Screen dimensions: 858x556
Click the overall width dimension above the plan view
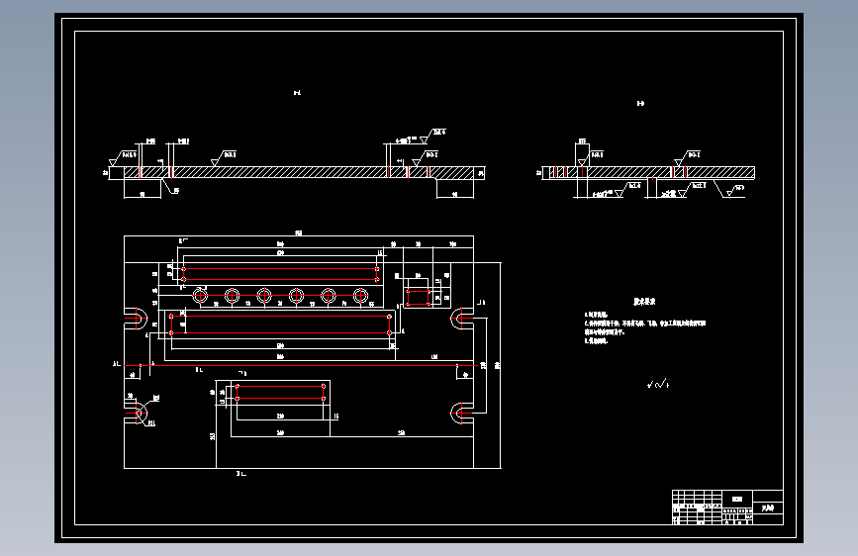[299, 233]
